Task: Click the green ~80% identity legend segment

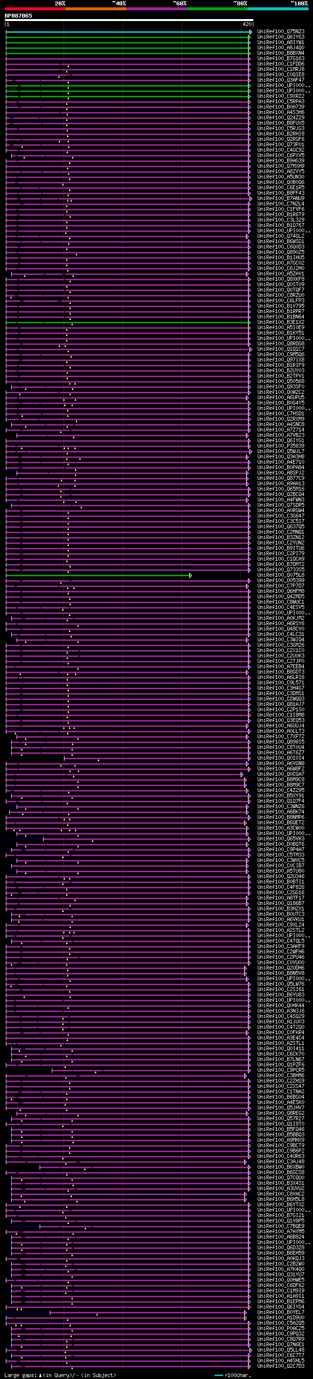Action: coord(217,9)
